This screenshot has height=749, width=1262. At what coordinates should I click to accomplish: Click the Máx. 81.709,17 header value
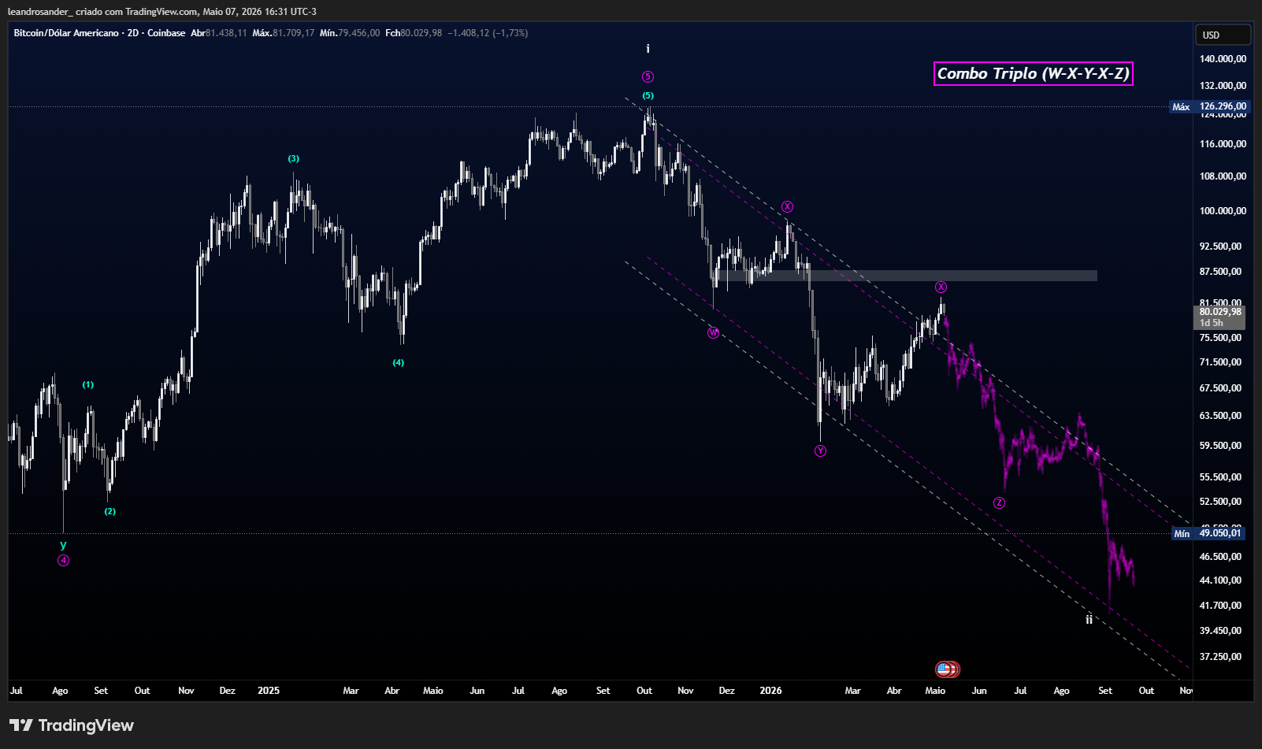click(x=284, y=33)
